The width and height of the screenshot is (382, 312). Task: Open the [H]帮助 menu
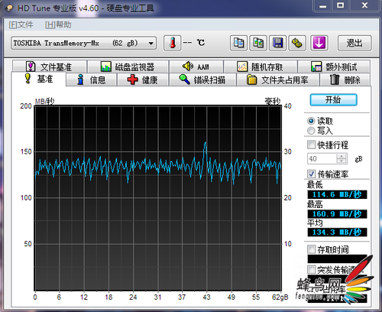click(x=58, y=24)
